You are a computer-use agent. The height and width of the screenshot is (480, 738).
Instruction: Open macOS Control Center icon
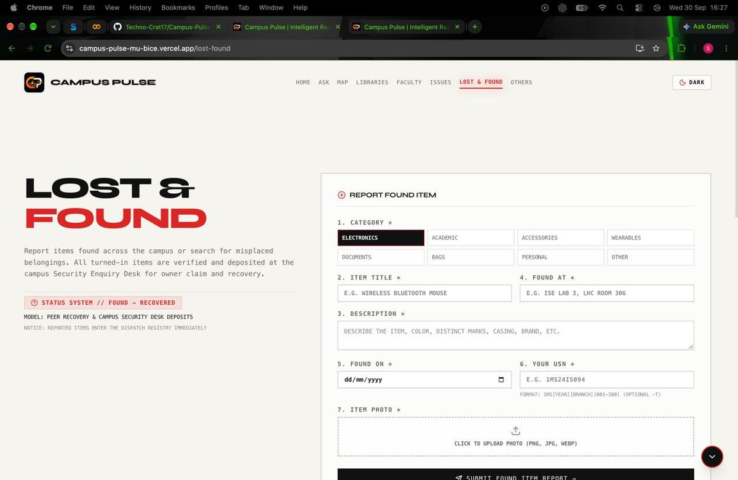pyautogui.click(x=638, y=7)
